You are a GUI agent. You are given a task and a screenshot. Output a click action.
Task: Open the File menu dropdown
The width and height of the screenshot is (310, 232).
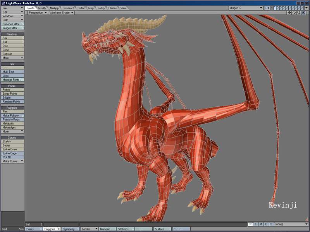click(x=13, y=8)
